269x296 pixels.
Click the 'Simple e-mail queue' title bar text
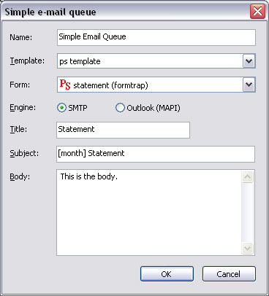[x=50, y=12]
